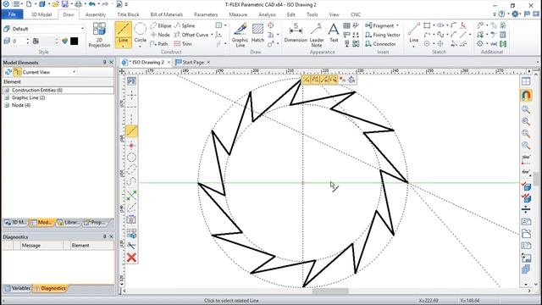Viewport: 542px width, 305px height.
Task: Activate the Node tool
Action: click(160, 35)
